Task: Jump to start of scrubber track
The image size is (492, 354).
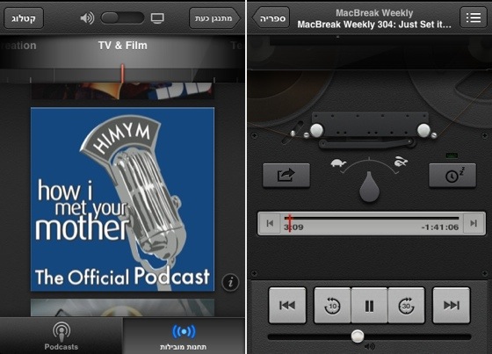Action: (270, 223)
